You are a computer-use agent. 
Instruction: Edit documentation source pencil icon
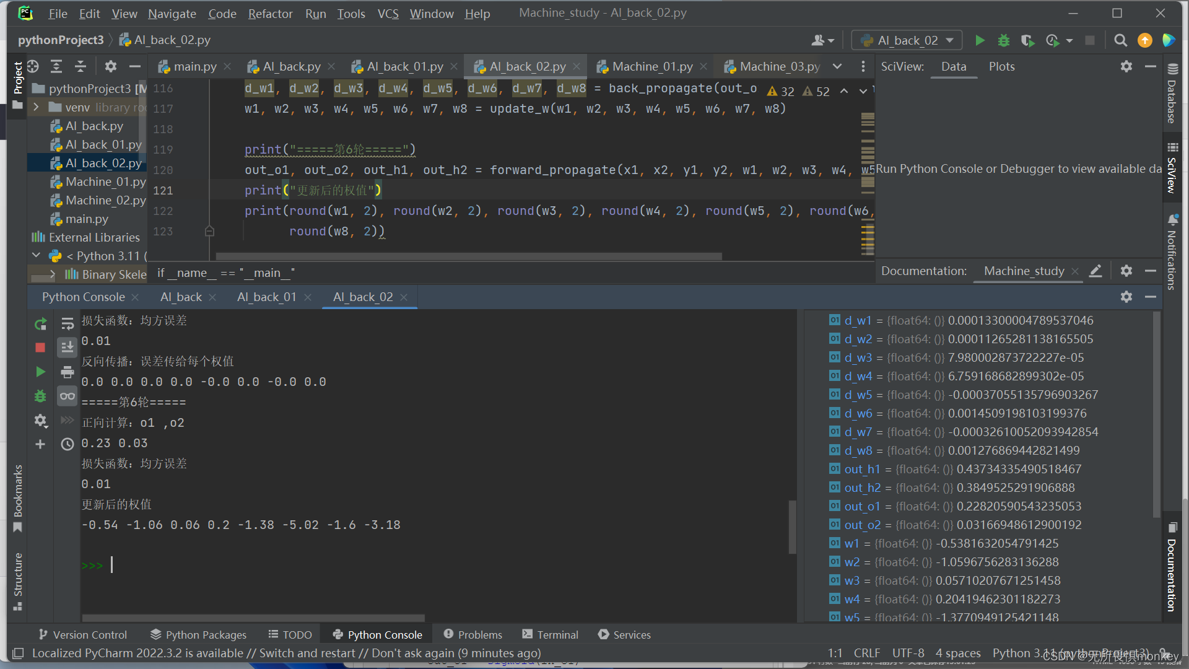point(1095,271)
